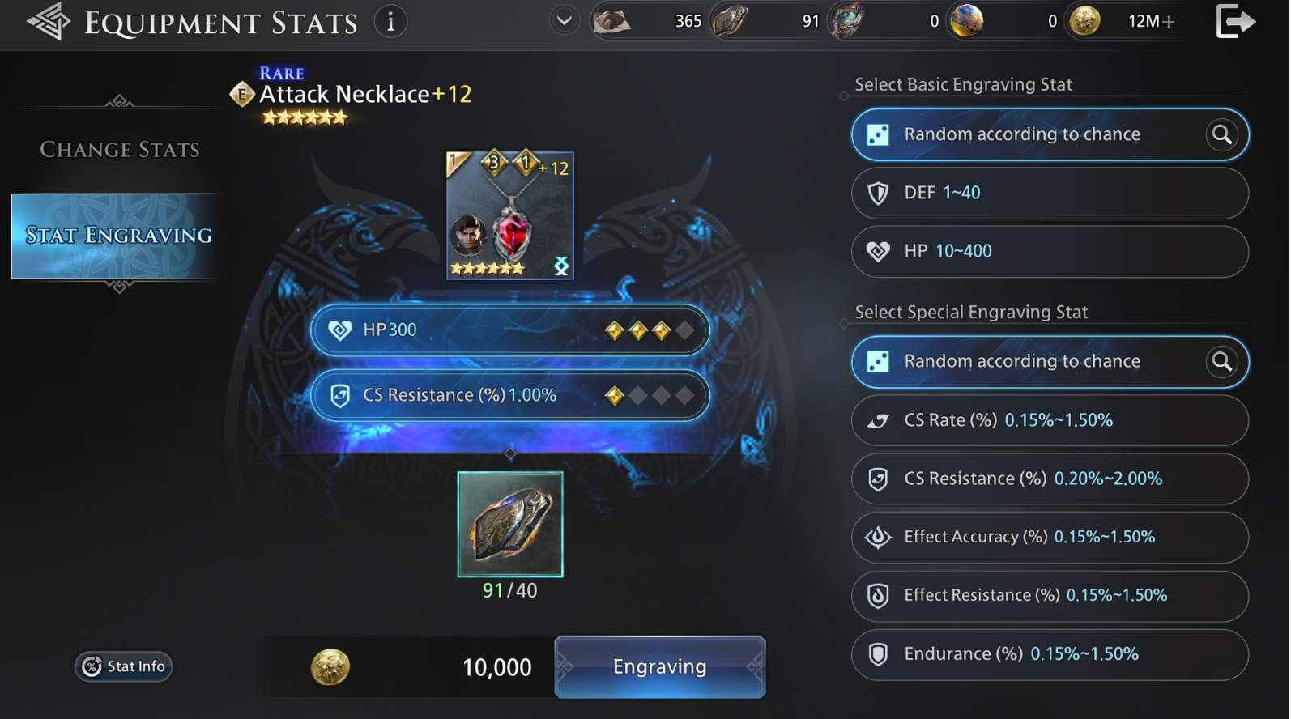Expand the currency dropdown chevron in top bar
Screen dimensions: 1291x719
[x=565, y=21]
